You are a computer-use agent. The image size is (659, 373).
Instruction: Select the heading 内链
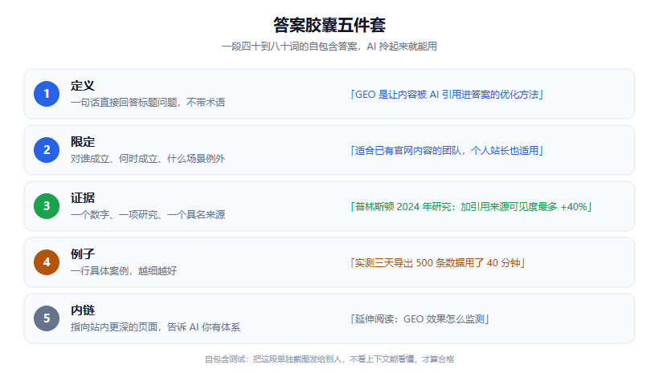tap(82, 310)
